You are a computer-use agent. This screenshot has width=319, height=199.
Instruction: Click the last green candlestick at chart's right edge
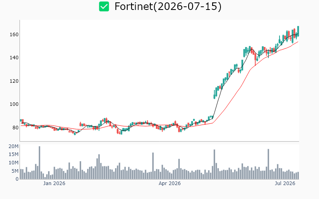[298, 31]
